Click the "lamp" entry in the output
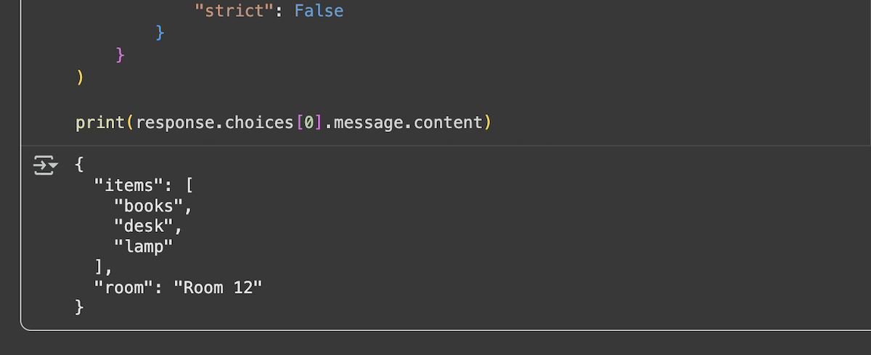This screenshot has height=355, width=871. (x=144, y=246)
